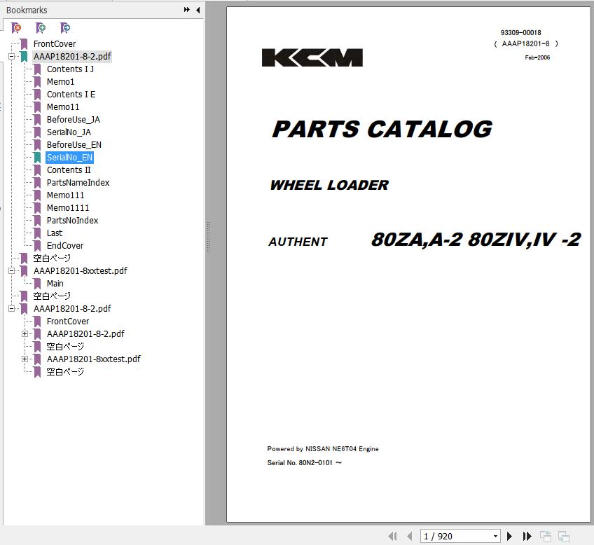Image resolution: width=594 pixels, height=545 pixels.
Task: Go to the previous page arrow
Action: click(410, 537)
